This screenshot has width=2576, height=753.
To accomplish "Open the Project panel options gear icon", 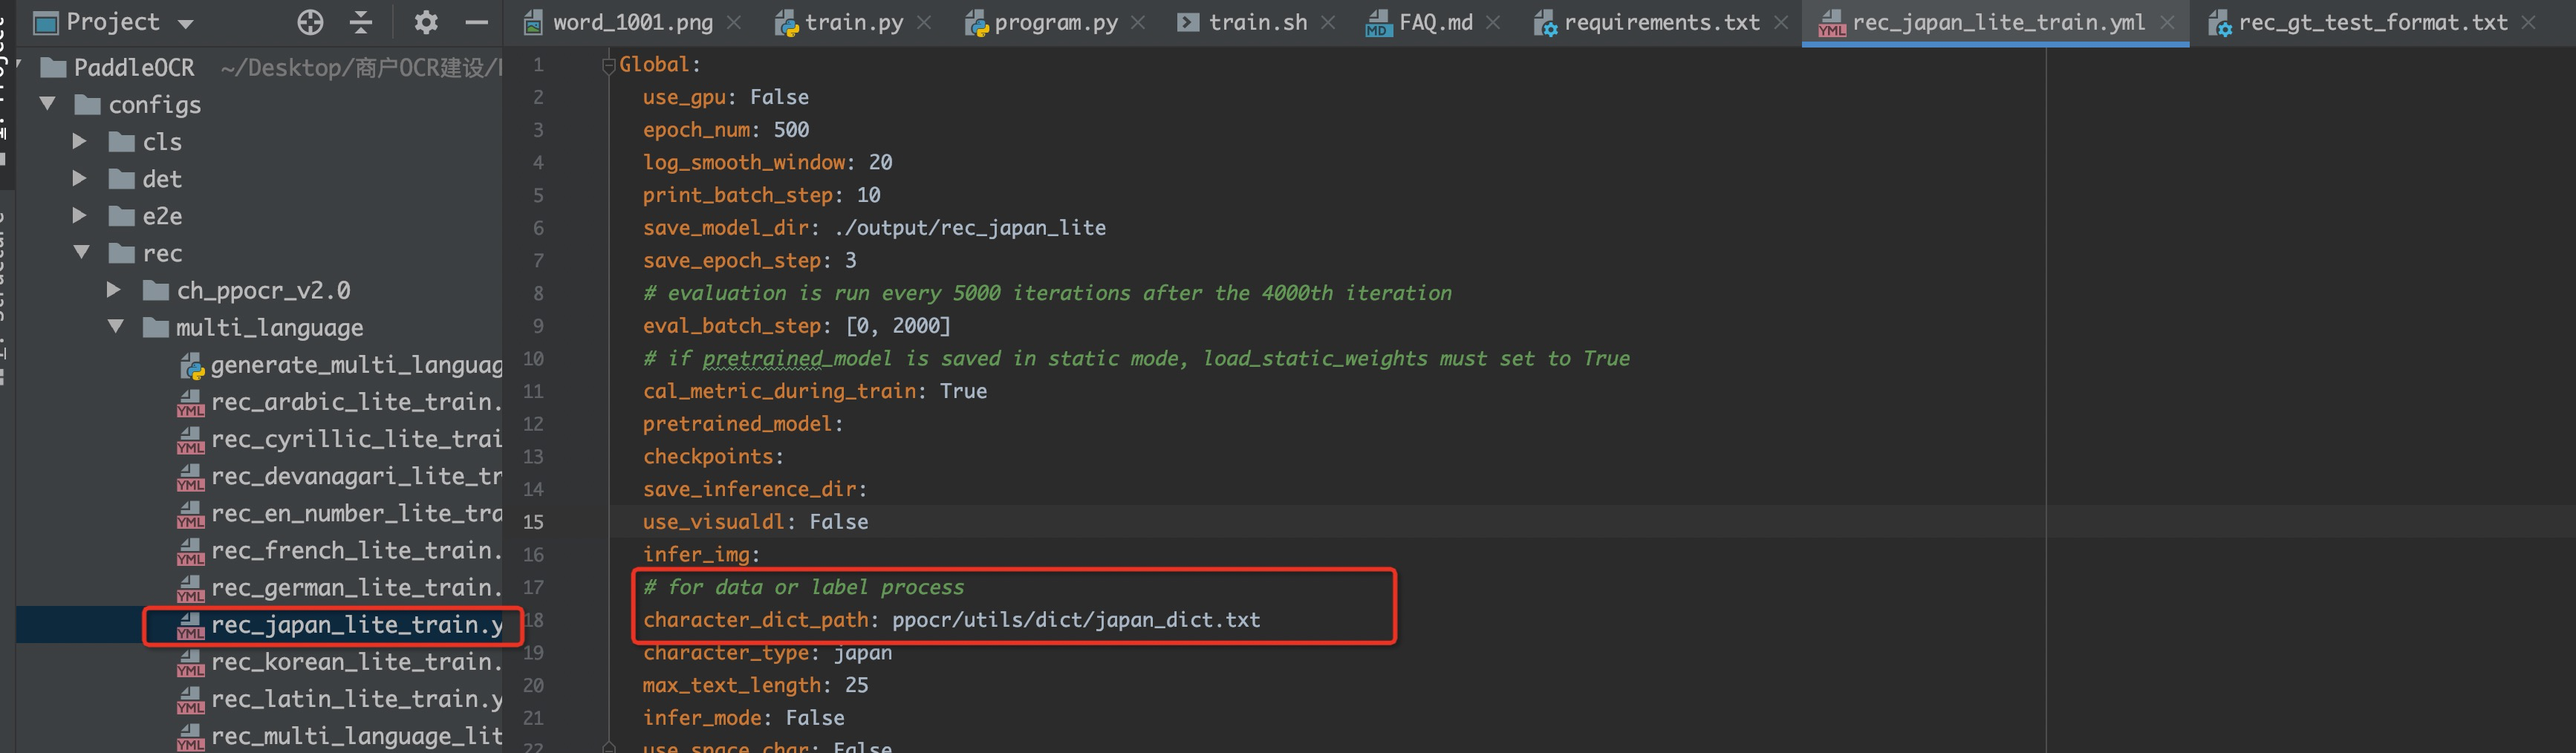I will coord(426,22).
